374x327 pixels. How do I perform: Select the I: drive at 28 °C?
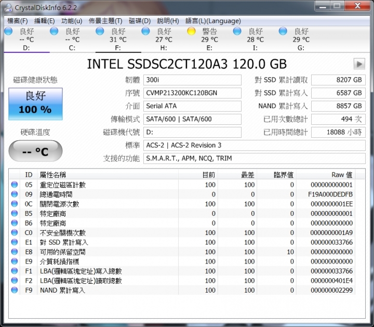click(x=255, y=39)
